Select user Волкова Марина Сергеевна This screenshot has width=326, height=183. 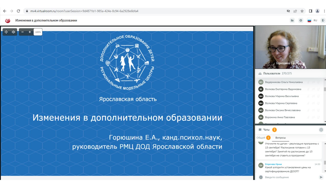pyautogui.click(x=281, y=103)
